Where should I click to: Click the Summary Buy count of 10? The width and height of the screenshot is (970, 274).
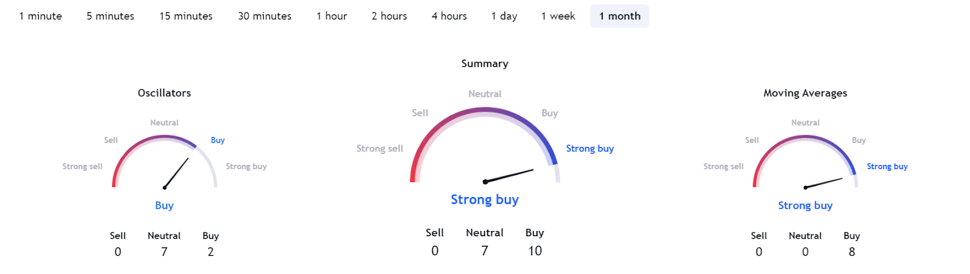click(x=535, y=251)
